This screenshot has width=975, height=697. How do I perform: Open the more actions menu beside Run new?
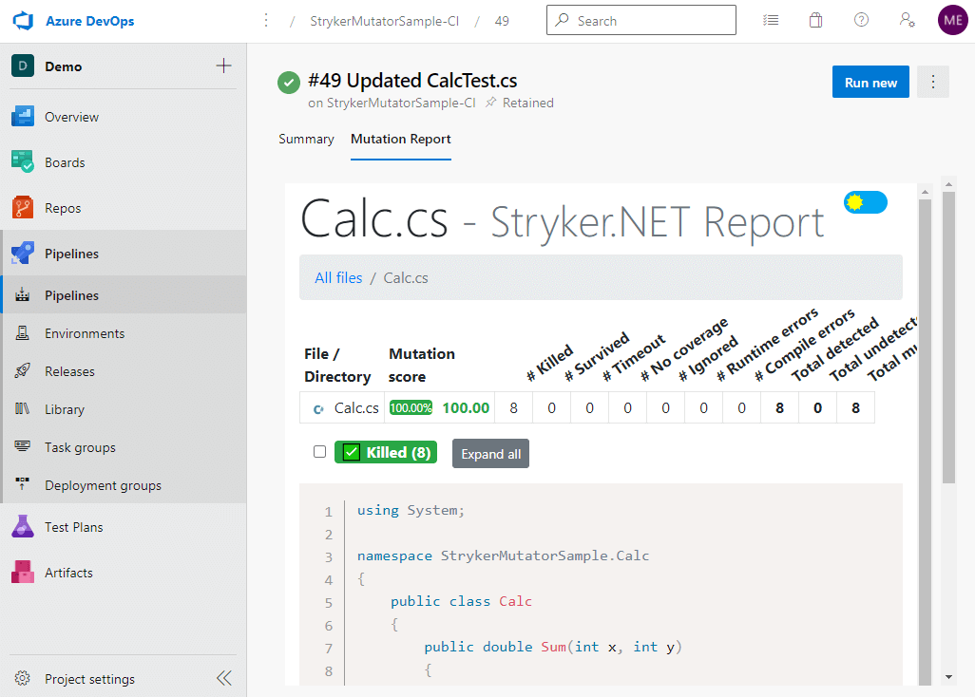click(x=933, y=82)
